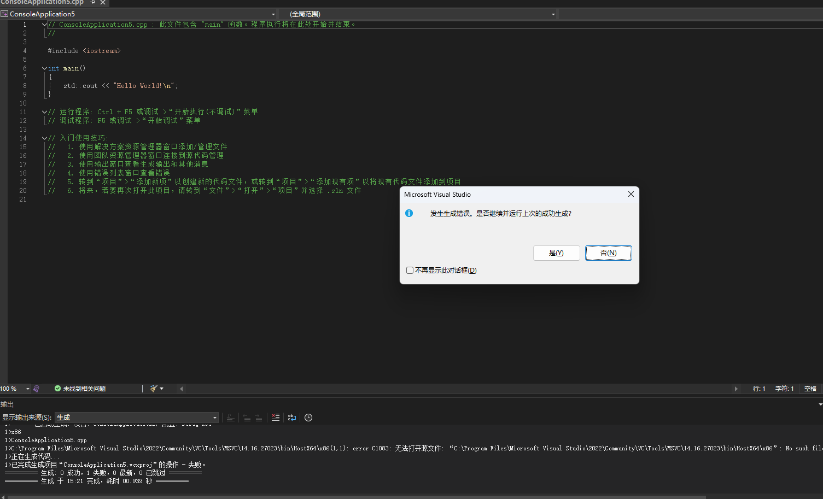Collapse the 入门使用技巧 comment block
Image resolution: width=823 pixels, height=499 pixels.
click(44, 138)
